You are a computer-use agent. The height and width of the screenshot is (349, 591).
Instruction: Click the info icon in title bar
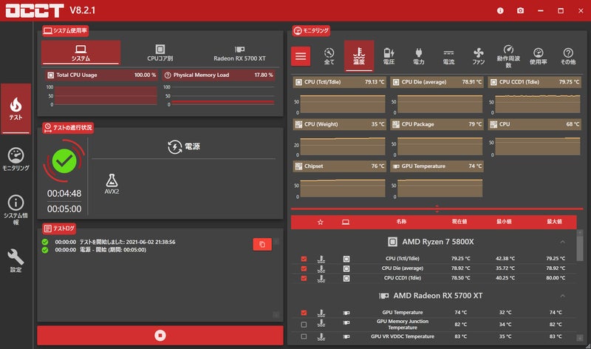click(500, 10)
